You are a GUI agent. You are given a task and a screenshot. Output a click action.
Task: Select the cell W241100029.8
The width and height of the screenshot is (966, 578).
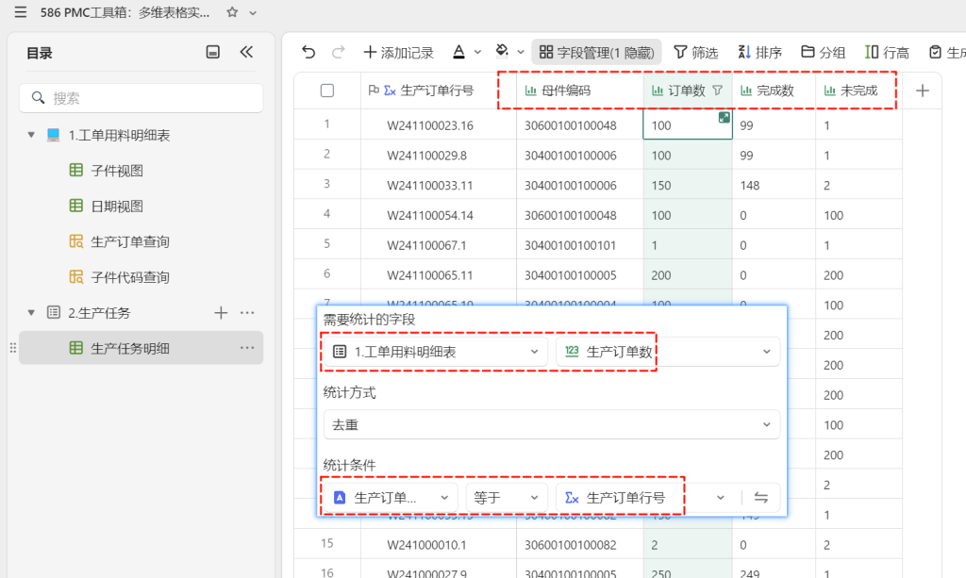439,156
